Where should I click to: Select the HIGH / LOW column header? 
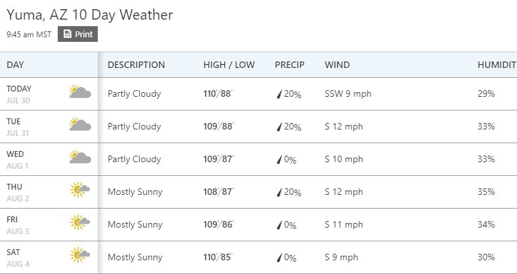coord(229,65)
